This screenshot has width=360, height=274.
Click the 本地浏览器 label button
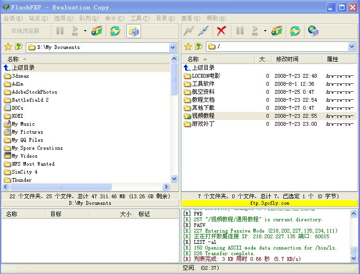click(x=25, y=31)
